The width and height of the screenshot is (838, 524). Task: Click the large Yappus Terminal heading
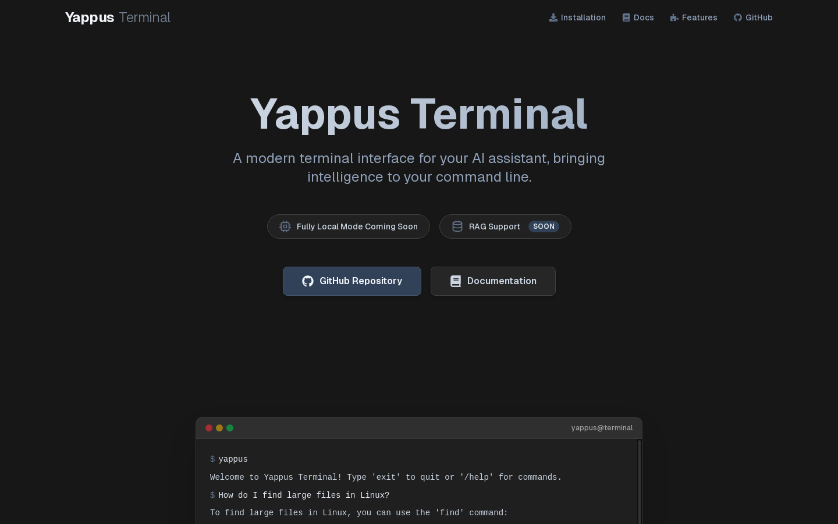(419, 114)
